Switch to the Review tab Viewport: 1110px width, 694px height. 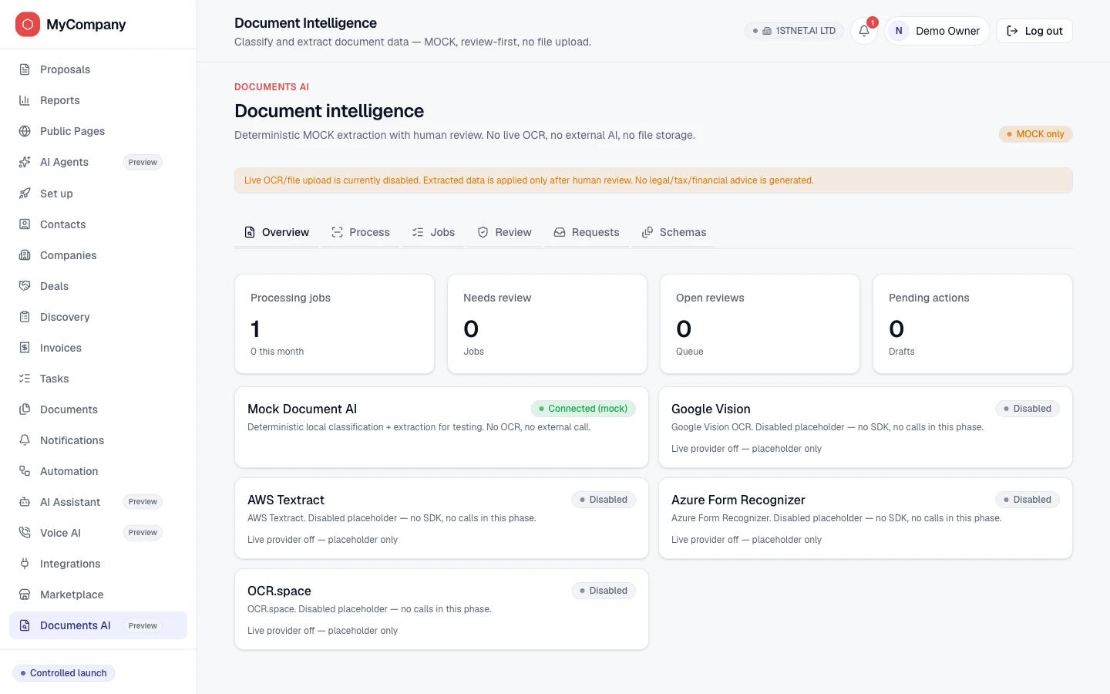504,232
